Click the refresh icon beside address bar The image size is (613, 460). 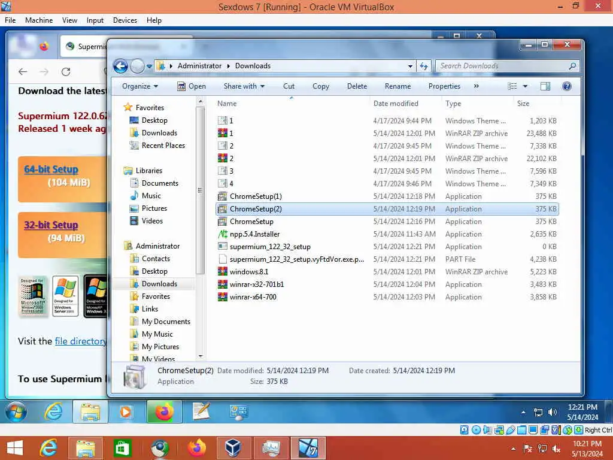click(424, 66)
